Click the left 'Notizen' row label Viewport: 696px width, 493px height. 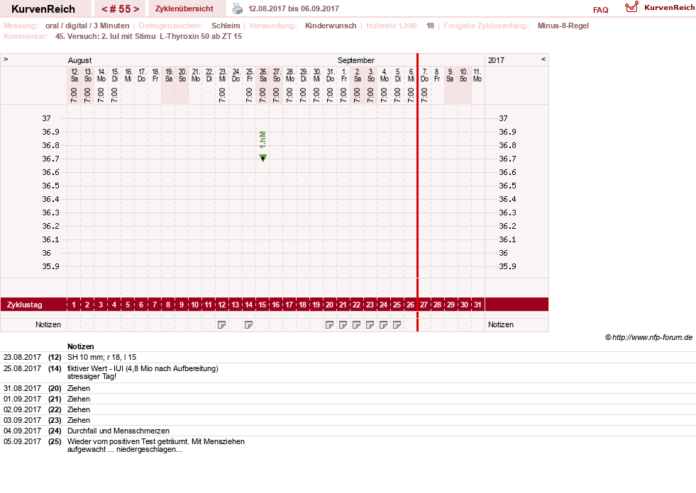(48, 325)
